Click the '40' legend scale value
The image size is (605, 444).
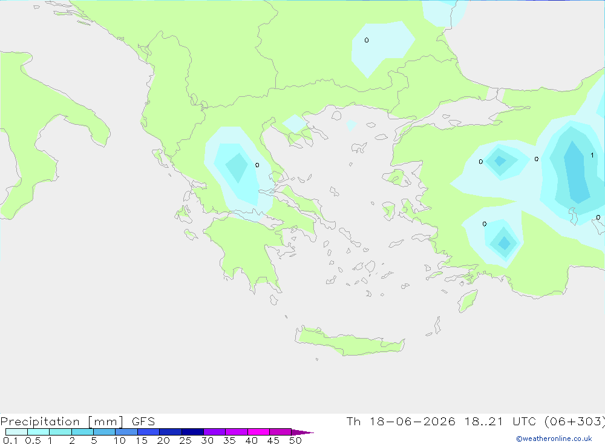click(x=251, y=440)
